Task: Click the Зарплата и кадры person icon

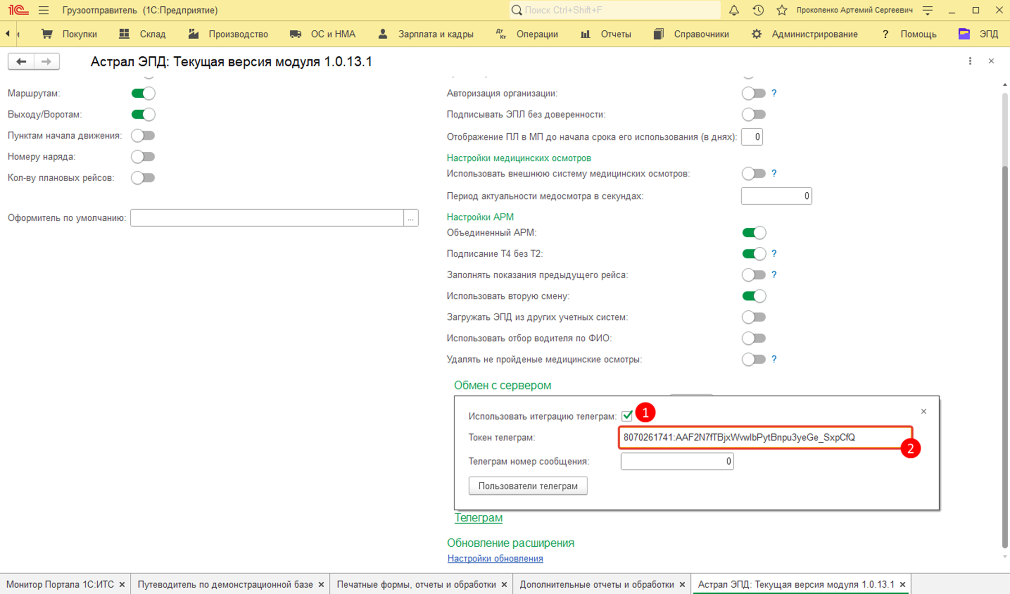Action: pos(382,34)
